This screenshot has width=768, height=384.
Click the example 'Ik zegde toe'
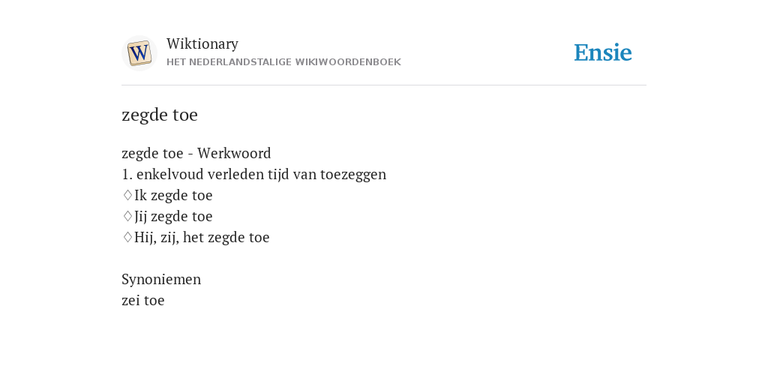click(x=173, y=196)
